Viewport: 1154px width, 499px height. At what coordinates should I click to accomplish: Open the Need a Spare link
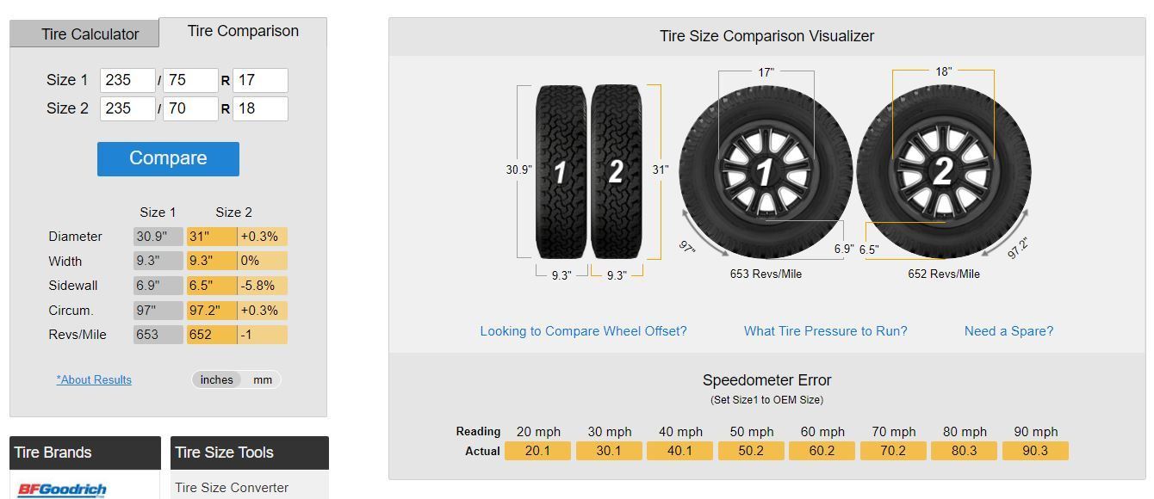click(x=1008, y=330)
